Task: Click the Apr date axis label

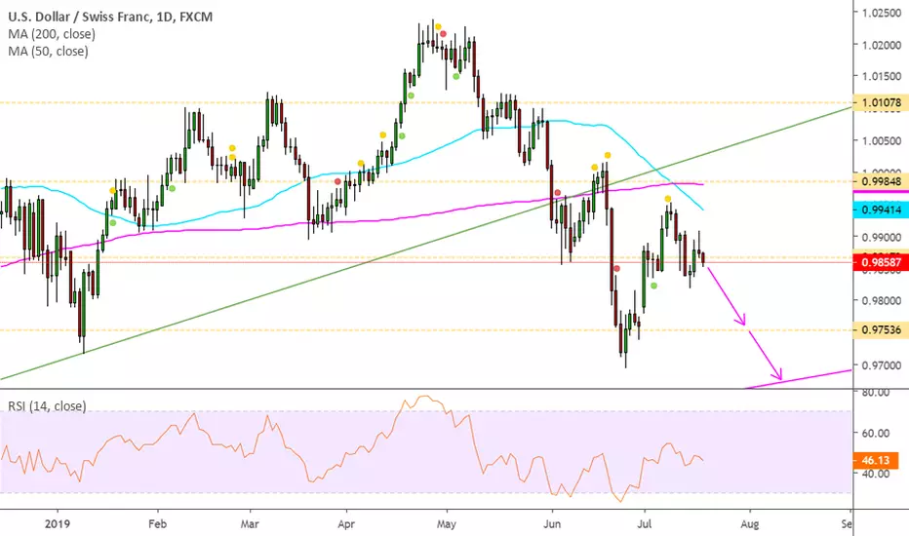Action: click(x=346, y=524)
